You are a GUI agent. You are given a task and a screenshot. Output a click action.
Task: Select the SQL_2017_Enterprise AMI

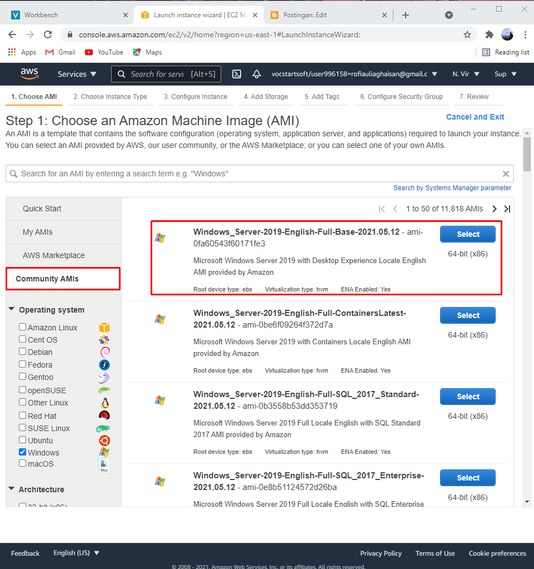pos(468,478)
